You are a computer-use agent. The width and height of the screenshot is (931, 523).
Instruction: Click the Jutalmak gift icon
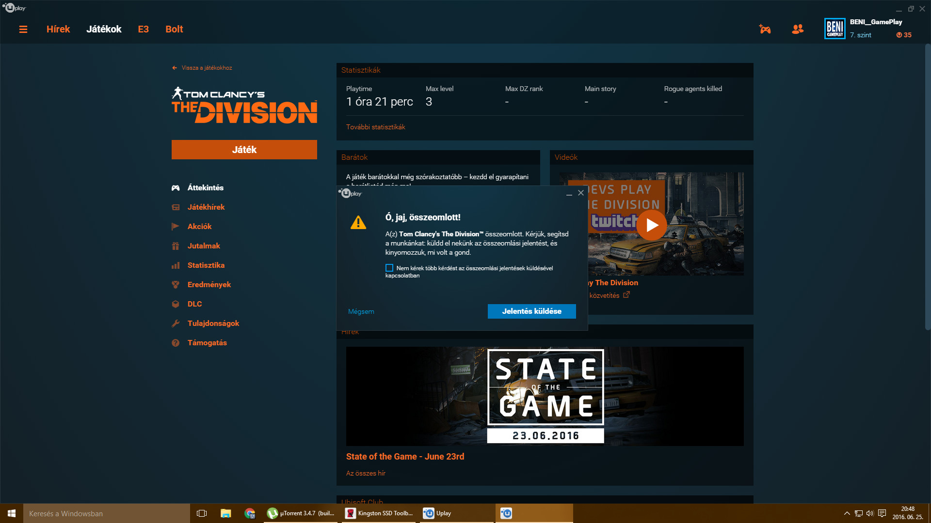tap(176, 246)
